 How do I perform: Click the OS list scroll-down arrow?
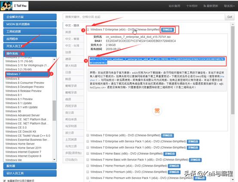(x=54, y=159)
